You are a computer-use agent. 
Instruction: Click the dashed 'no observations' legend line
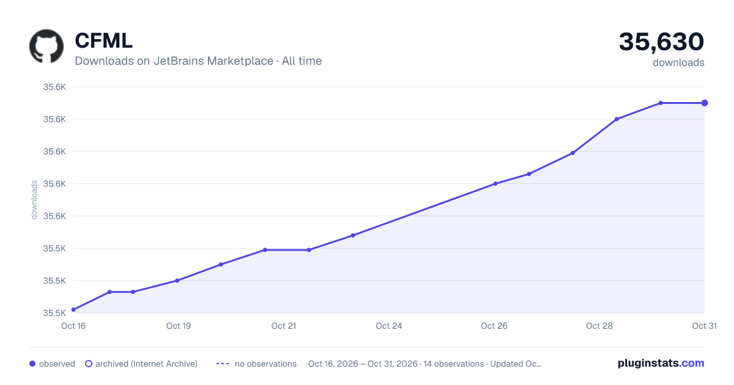[223, 364]
